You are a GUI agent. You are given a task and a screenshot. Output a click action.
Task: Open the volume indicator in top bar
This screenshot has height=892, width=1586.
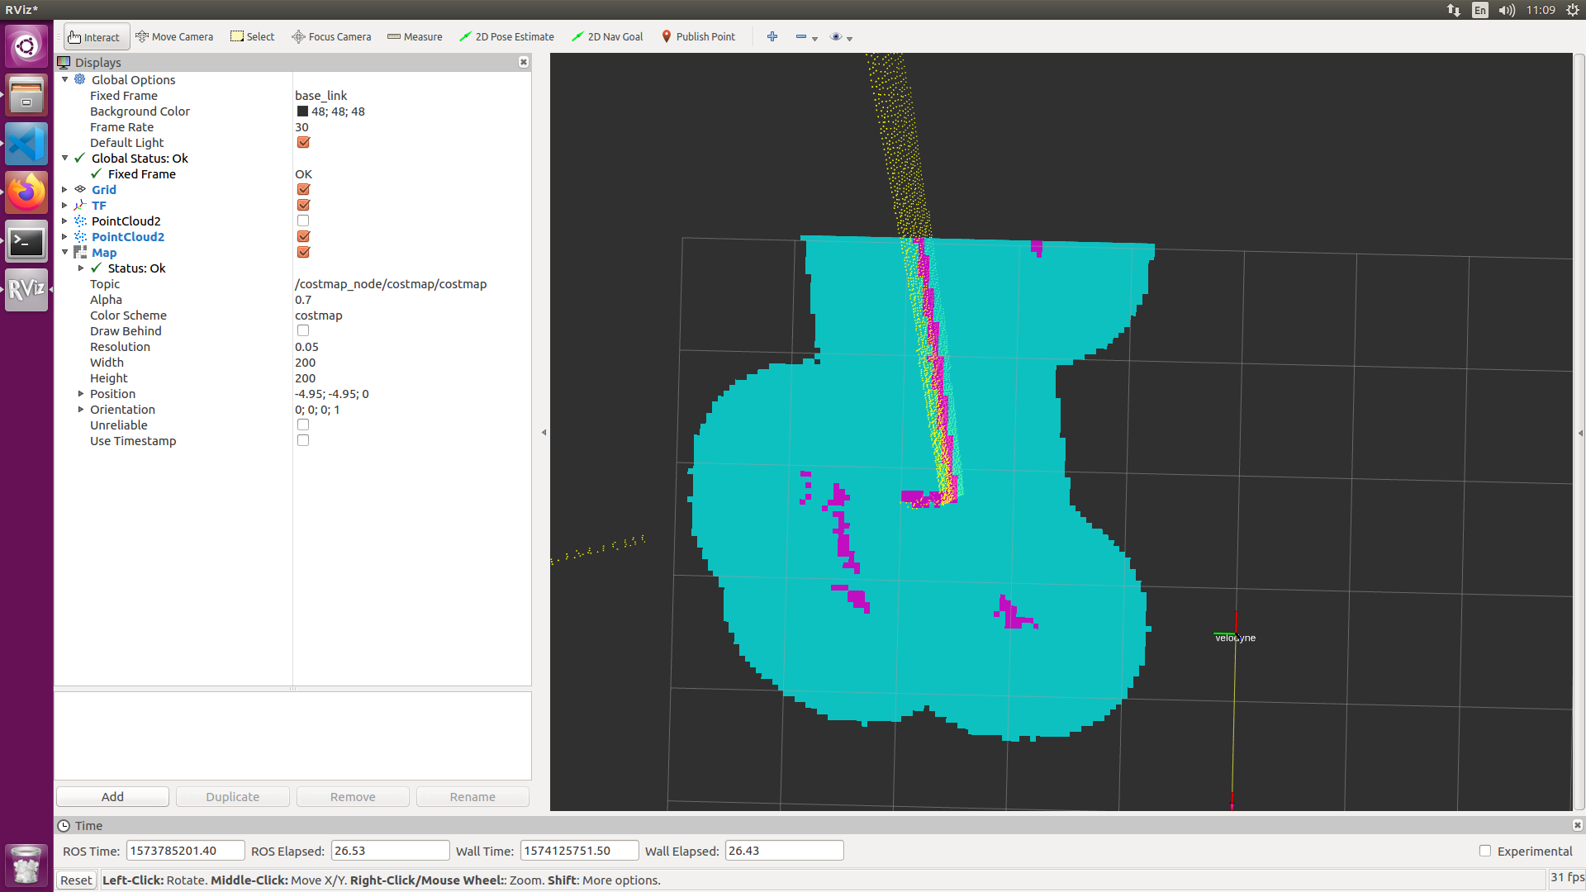click(1507, 10)
